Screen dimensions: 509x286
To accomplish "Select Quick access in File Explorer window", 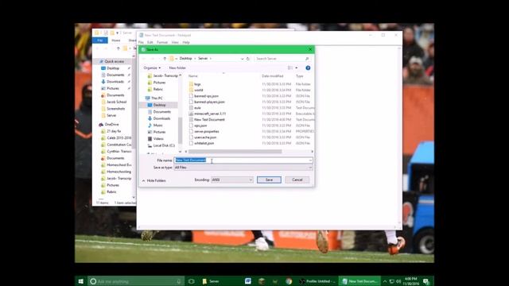I will pyautogui.click(x=114, y=61).
